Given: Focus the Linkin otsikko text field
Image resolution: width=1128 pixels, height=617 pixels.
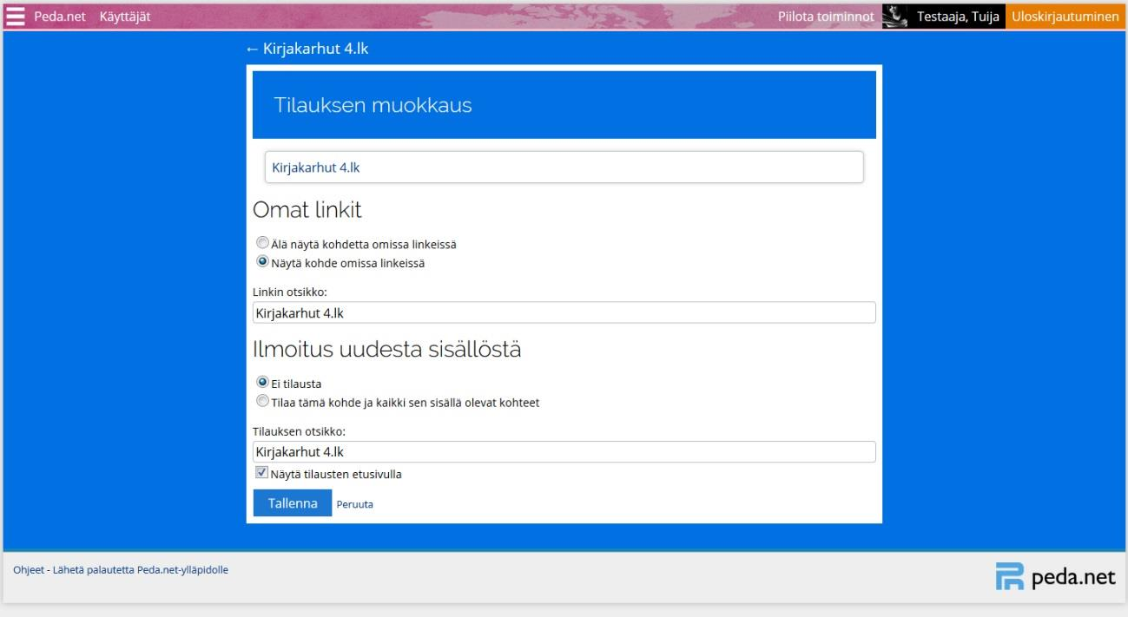Looking at the screenshot, I should coord(564,312).
